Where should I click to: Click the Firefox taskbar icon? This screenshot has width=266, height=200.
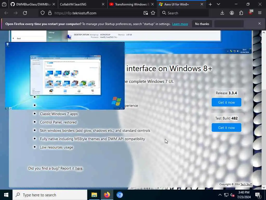point(107,195)
